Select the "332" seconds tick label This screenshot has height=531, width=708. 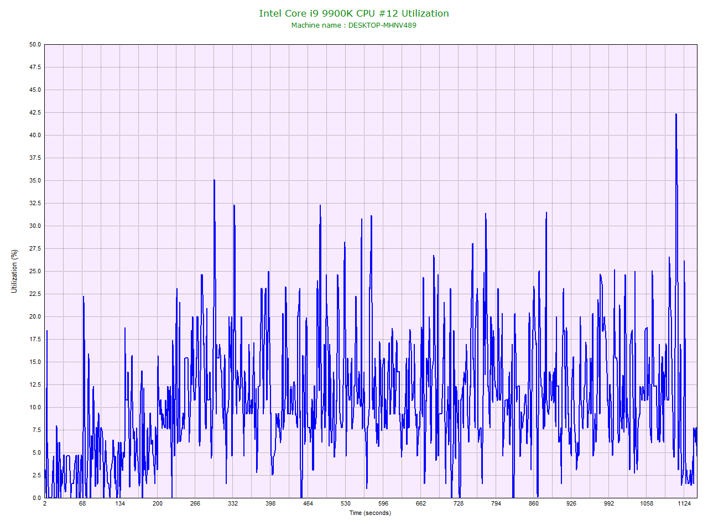pyautogui.click(x=233, y=503)
